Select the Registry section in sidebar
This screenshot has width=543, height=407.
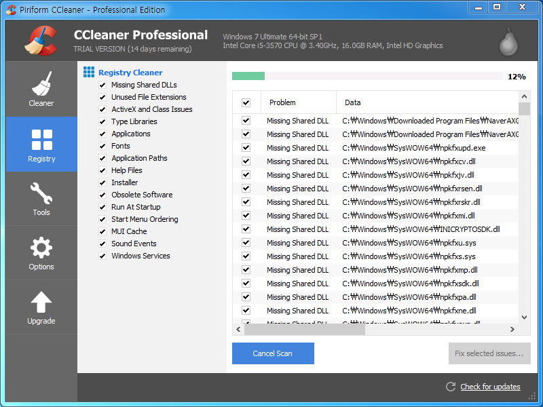[x=41, y=144]
